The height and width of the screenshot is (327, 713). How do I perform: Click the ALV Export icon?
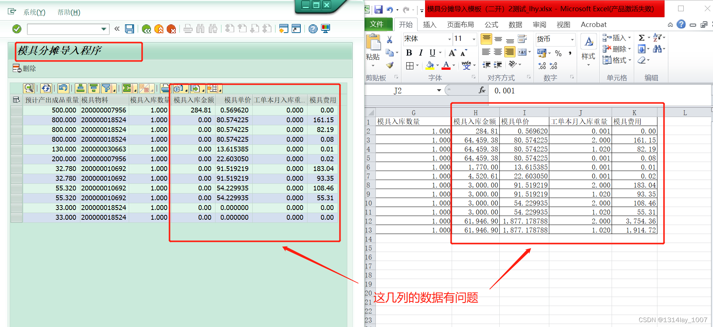pyautogui.click(x=195, y=88)
